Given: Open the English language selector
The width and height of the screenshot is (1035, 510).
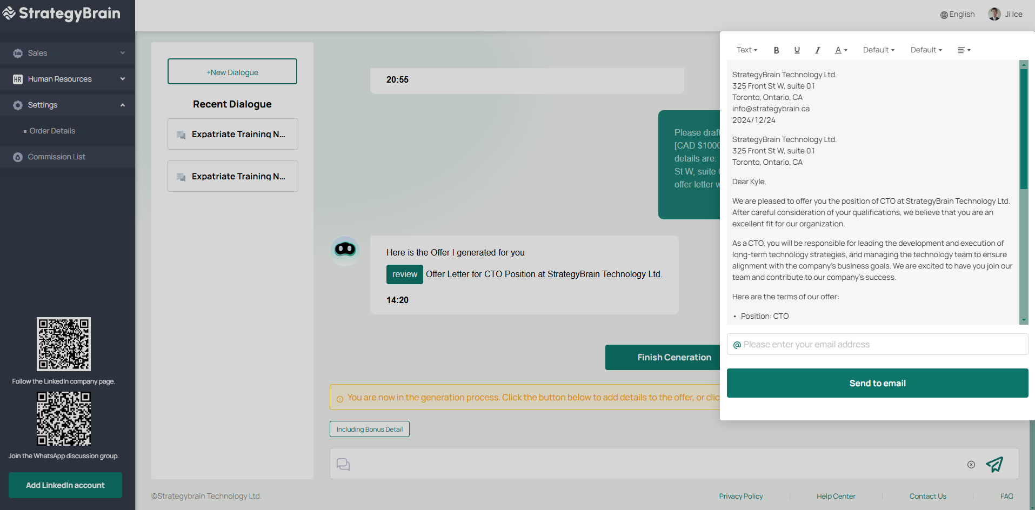Looking at the screenshot, I should click(958, 15).
